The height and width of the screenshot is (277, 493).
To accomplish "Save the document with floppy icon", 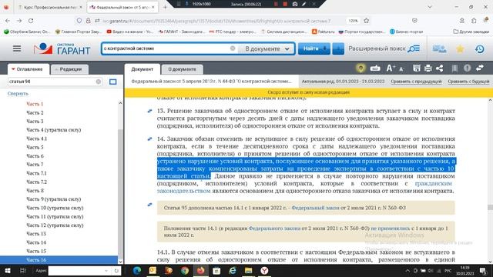I will [x=417, y=68].
